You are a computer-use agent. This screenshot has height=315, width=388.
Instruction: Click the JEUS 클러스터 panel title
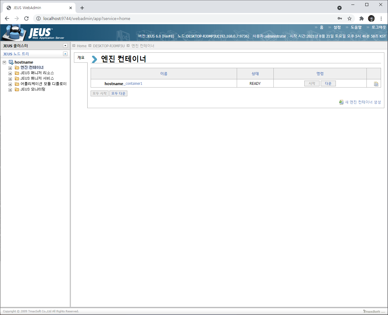(x=15, y=46)
